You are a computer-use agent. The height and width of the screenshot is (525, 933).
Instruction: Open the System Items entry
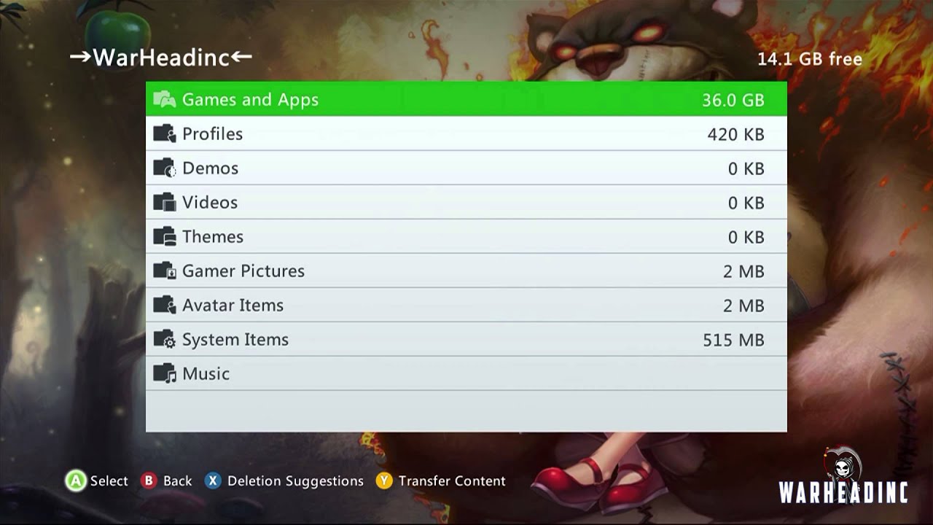click(x=466, y=339)
